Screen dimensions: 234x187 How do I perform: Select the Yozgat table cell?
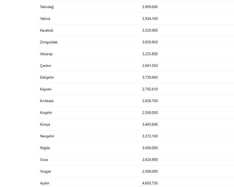click(x=45, y=172)
